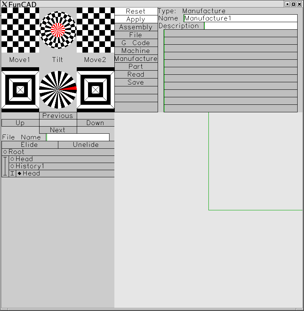Click the Read entry
The height and width of the screenshot is (311, 304).
(x=136, y=74)
